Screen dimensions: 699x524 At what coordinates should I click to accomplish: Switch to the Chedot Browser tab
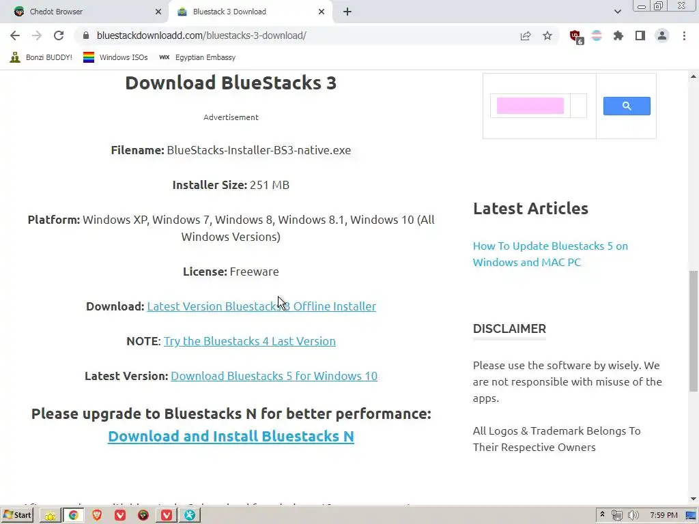85,12
